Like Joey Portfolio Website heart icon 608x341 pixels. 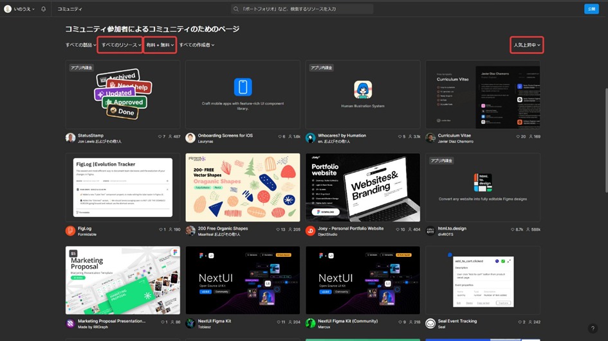coord(398,229)
